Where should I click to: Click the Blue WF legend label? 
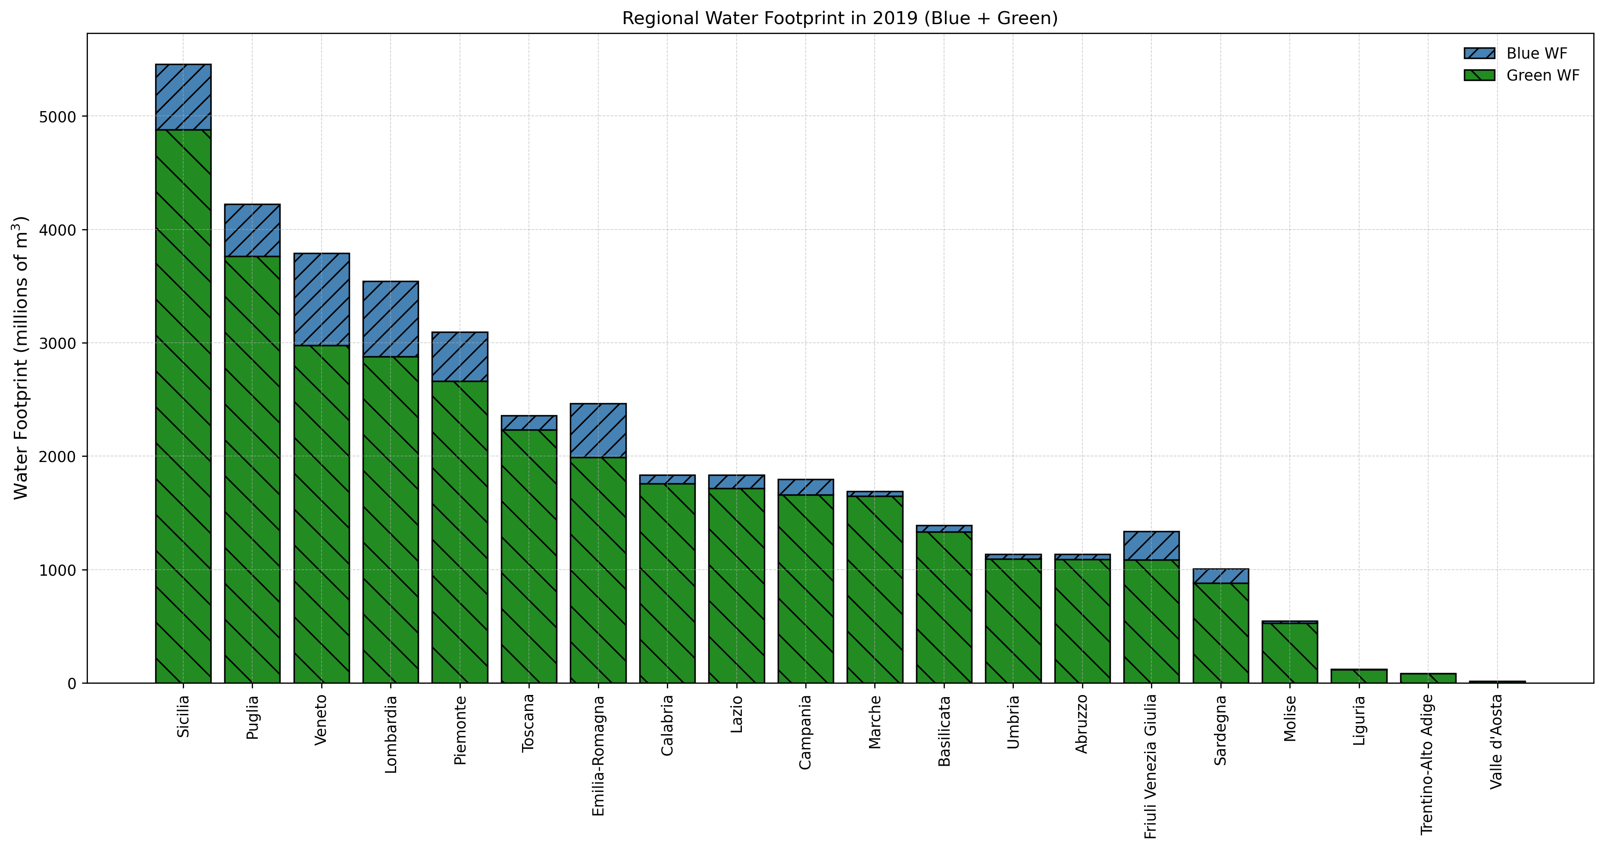1536,53
